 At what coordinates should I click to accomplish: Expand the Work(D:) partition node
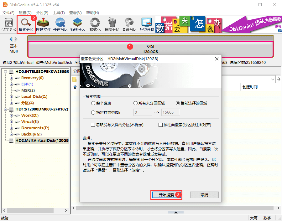click(x=12, y=116)
